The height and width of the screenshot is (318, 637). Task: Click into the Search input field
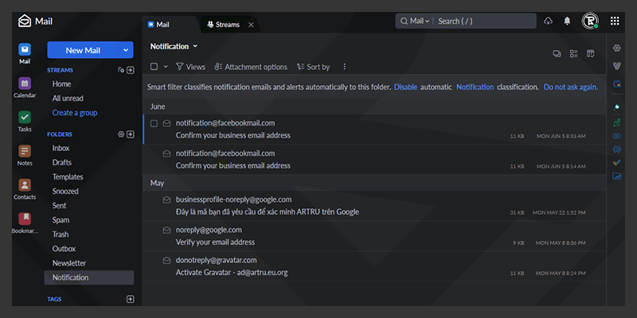point(483,21)
